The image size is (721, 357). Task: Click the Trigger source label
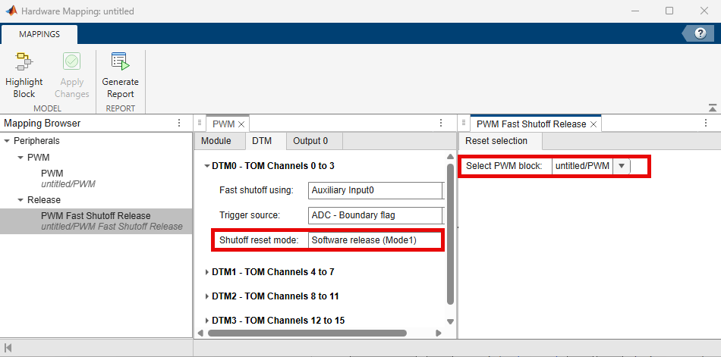(250, 215)
